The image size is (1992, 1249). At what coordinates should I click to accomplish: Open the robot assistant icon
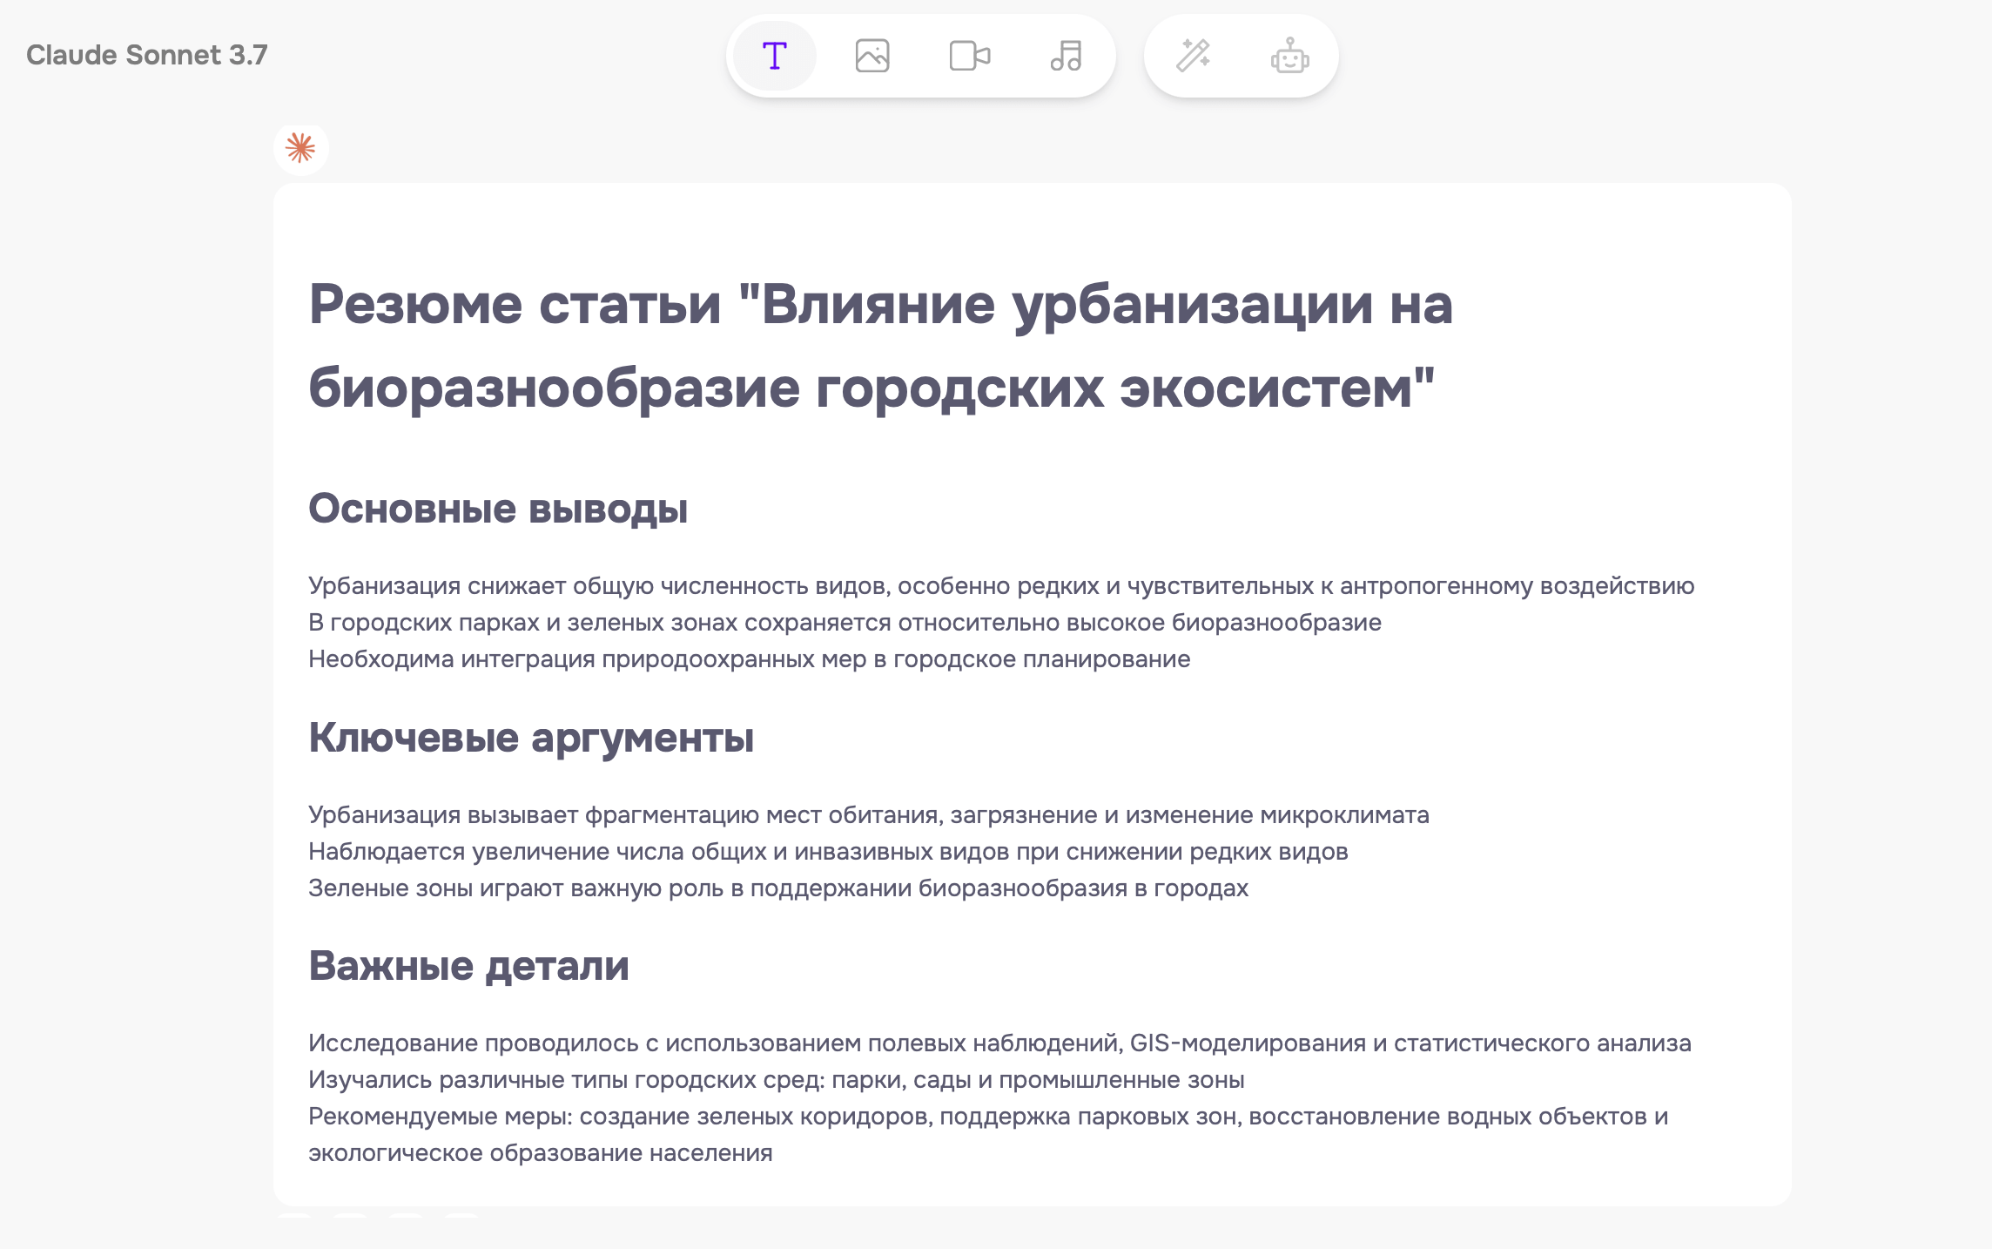(x=1289, y=57)
